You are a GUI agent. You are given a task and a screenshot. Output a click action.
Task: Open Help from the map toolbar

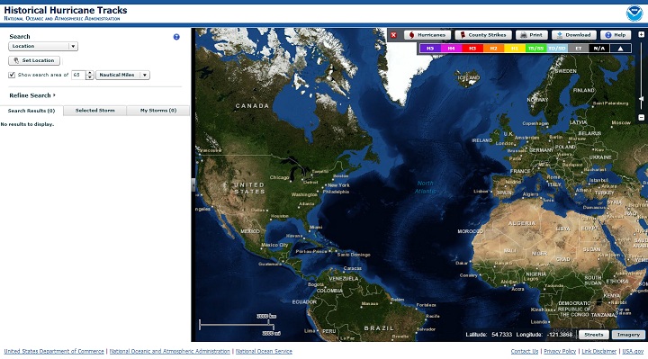pos(616,35)
